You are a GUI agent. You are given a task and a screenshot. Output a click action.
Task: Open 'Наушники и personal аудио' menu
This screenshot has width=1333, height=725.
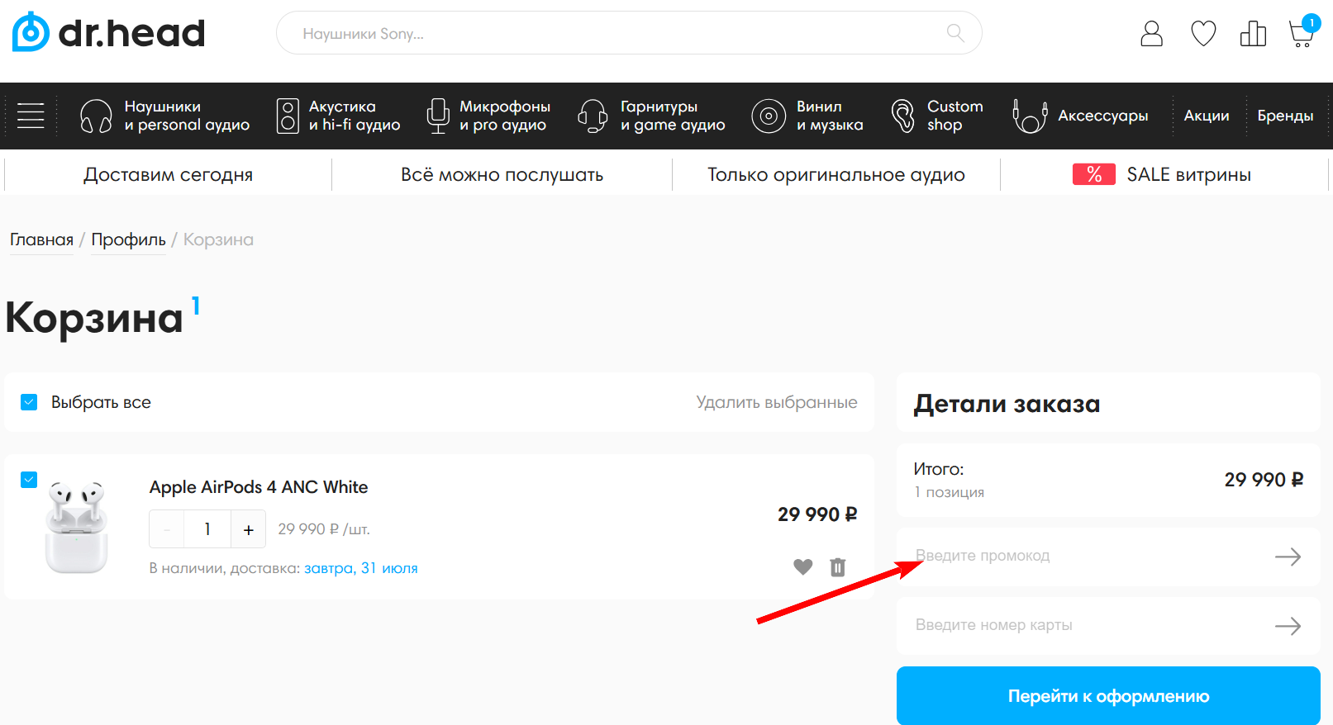click(165, 116)
